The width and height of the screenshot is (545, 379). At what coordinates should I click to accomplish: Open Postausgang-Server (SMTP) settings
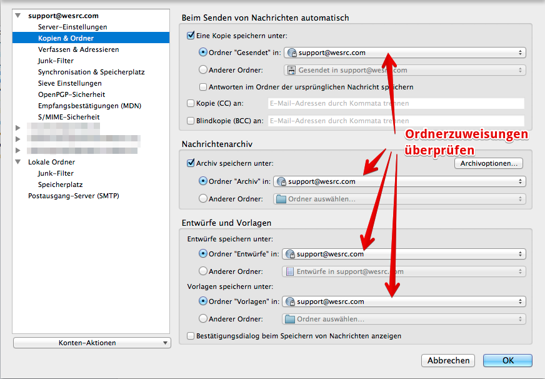[x=73, y=196]
